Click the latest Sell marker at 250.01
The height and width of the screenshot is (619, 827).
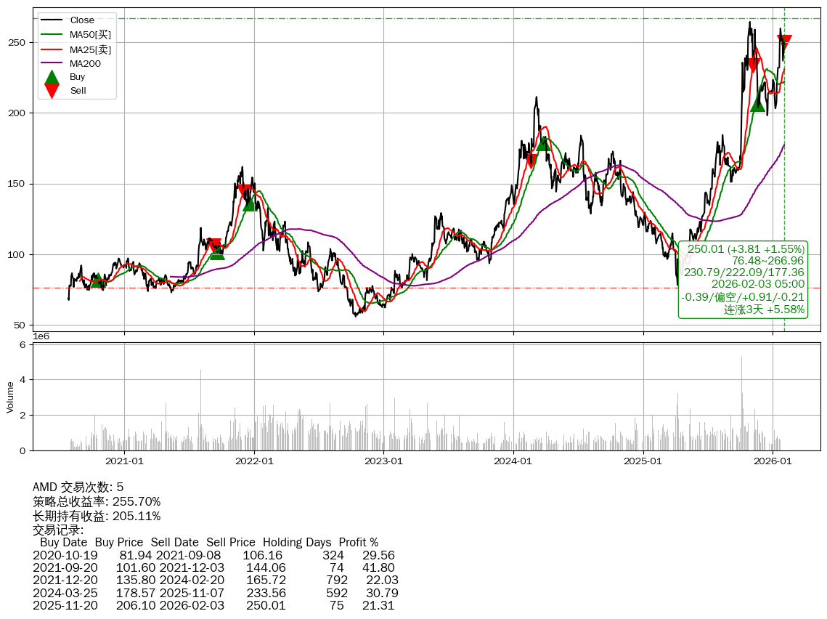coord(784,42)
